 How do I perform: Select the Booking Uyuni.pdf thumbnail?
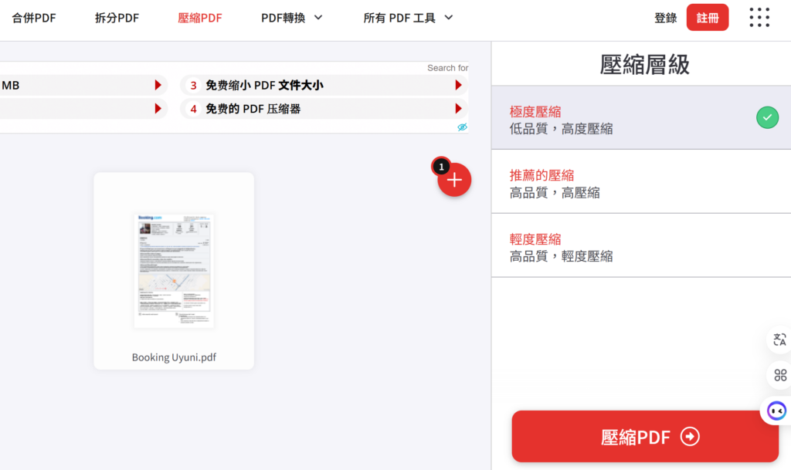pyautogui.click(x=174, y=270)
